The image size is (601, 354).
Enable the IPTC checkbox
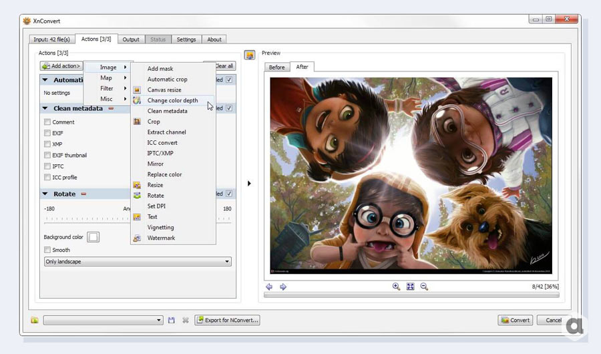tap(47, 166)
